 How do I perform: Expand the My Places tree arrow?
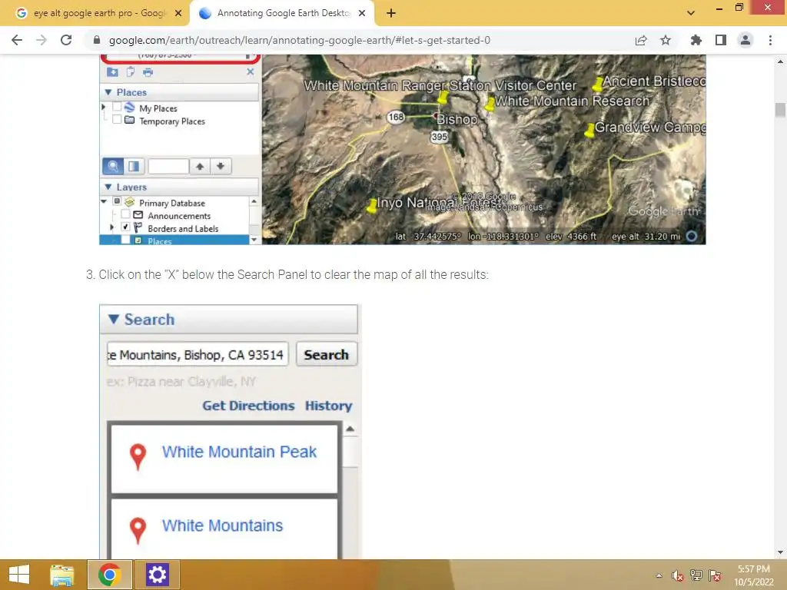point(104,107)
